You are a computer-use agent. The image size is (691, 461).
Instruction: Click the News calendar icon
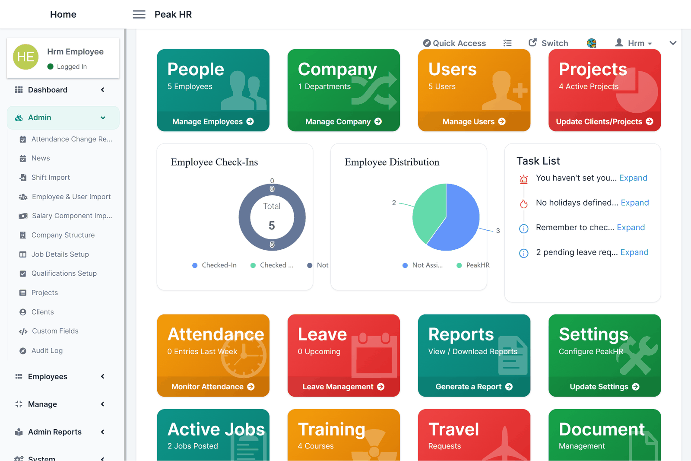point(23,158)
